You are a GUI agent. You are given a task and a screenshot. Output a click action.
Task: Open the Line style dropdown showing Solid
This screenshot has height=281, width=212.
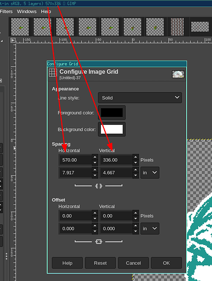tap(140, 98)
